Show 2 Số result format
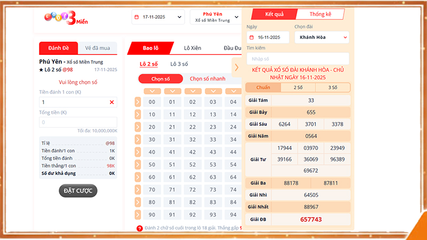The width and height of the screenshot is (427, 240). (298, 87)
